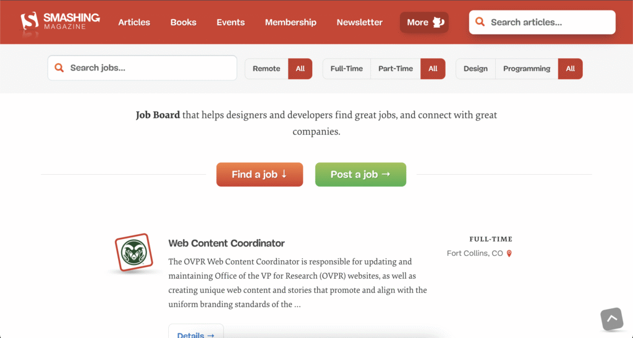Open the Web Content Coordinator job title
The width and height of the screenshot is (633, 338).
click(226, 243)
